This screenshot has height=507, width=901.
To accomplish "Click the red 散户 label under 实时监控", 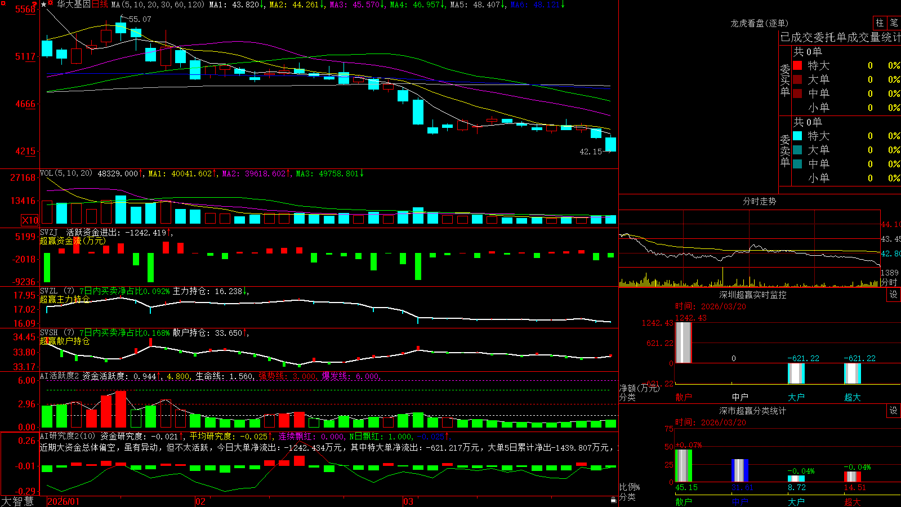I will point(684,397).
